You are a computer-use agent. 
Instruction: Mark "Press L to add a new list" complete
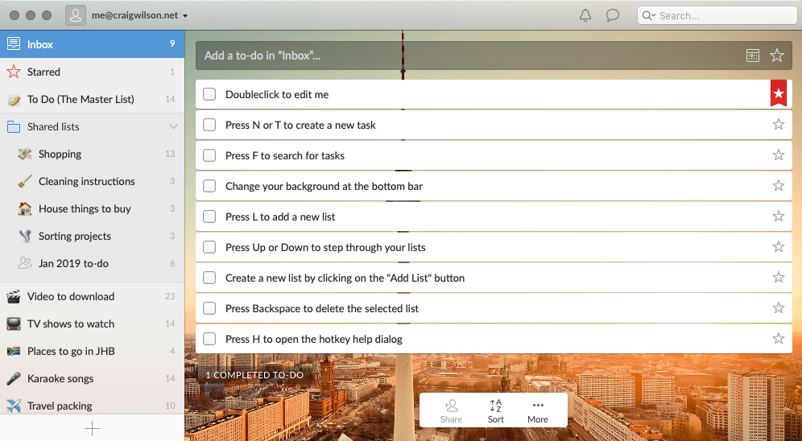coord(209,216)
